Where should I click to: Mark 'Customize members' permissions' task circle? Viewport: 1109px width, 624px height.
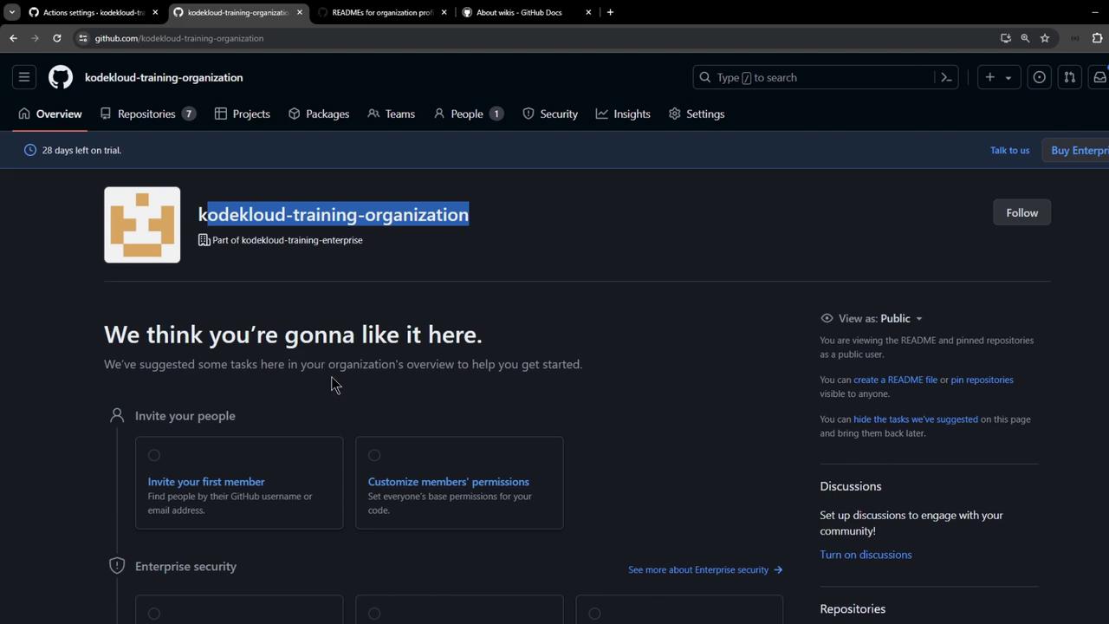pos(374,455)
